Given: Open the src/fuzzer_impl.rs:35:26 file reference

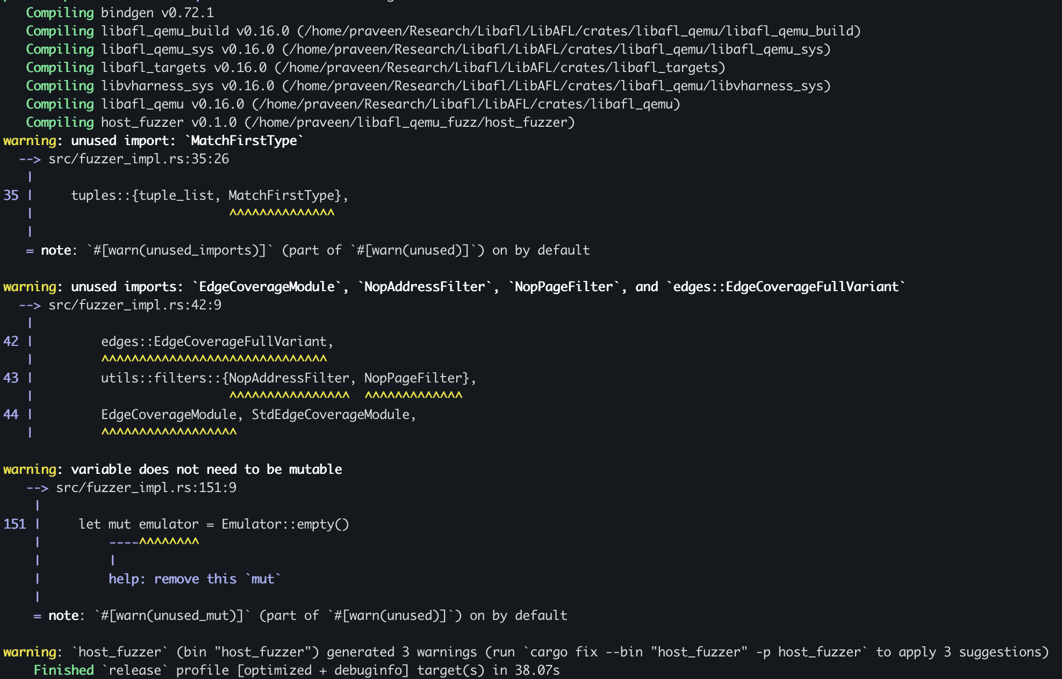Looking at the screenshot, I should click(139, 159).
